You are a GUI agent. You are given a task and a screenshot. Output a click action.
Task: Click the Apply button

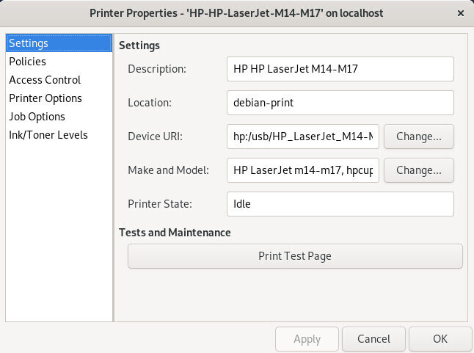[307, 339]
